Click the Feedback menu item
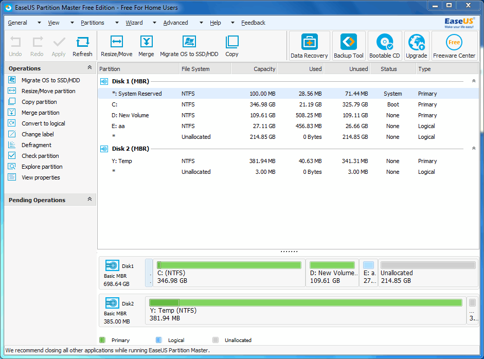484x359 pixels. [x=253, y=23]
